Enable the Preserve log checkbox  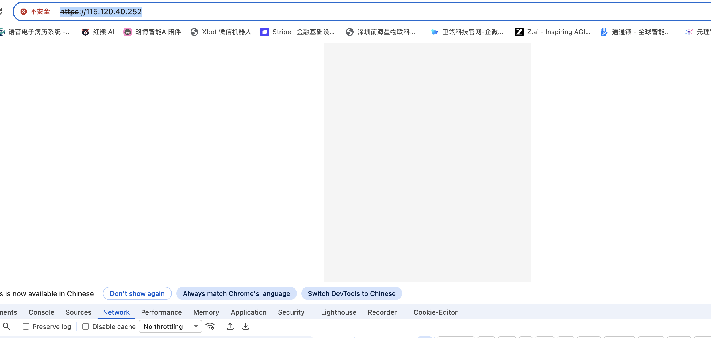click(x=26, y=326)
